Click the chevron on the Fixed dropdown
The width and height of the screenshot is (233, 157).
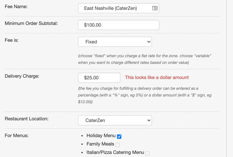[x=149, y=42]
